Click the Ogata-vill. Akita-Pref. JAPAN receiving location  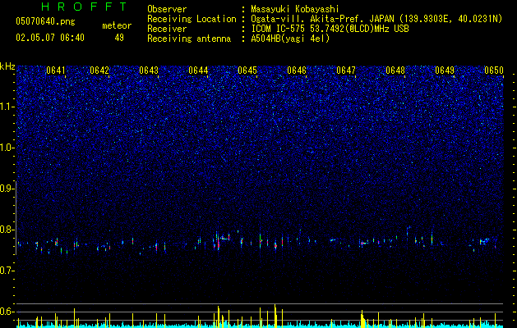click(376, 19)
